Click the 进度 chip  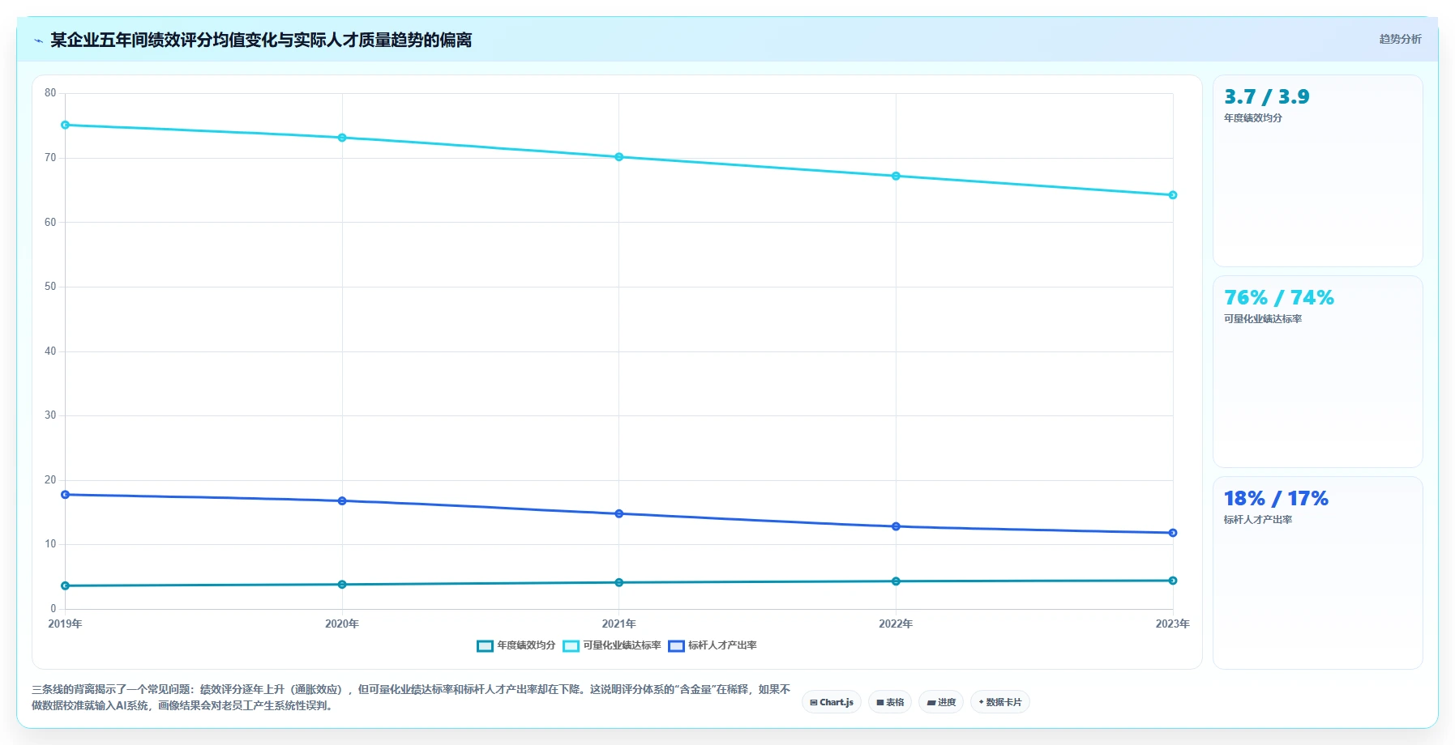point(941,702)
